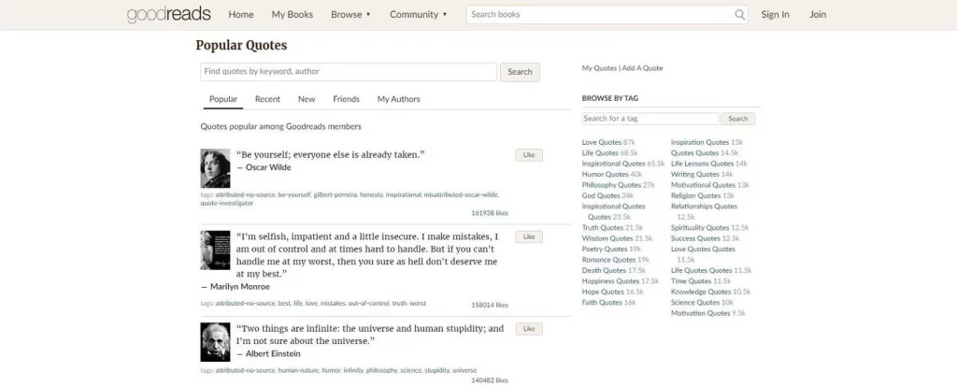This screenshot has width=957, height=386.
Task: Click Oscar Wilde portrait thumbnail
Action: pyautogui.click(x=216, y=168)
